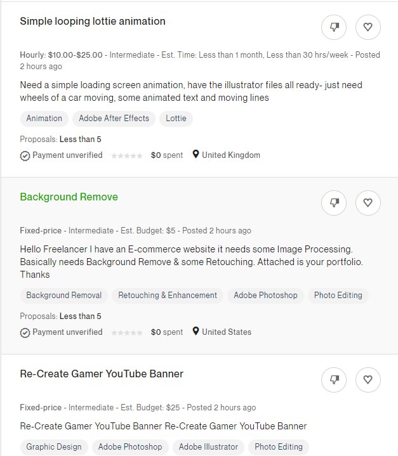Screen dimensions: 398x456
Task: Select the Adobe Illustrator tag
Action: point(208,447)
